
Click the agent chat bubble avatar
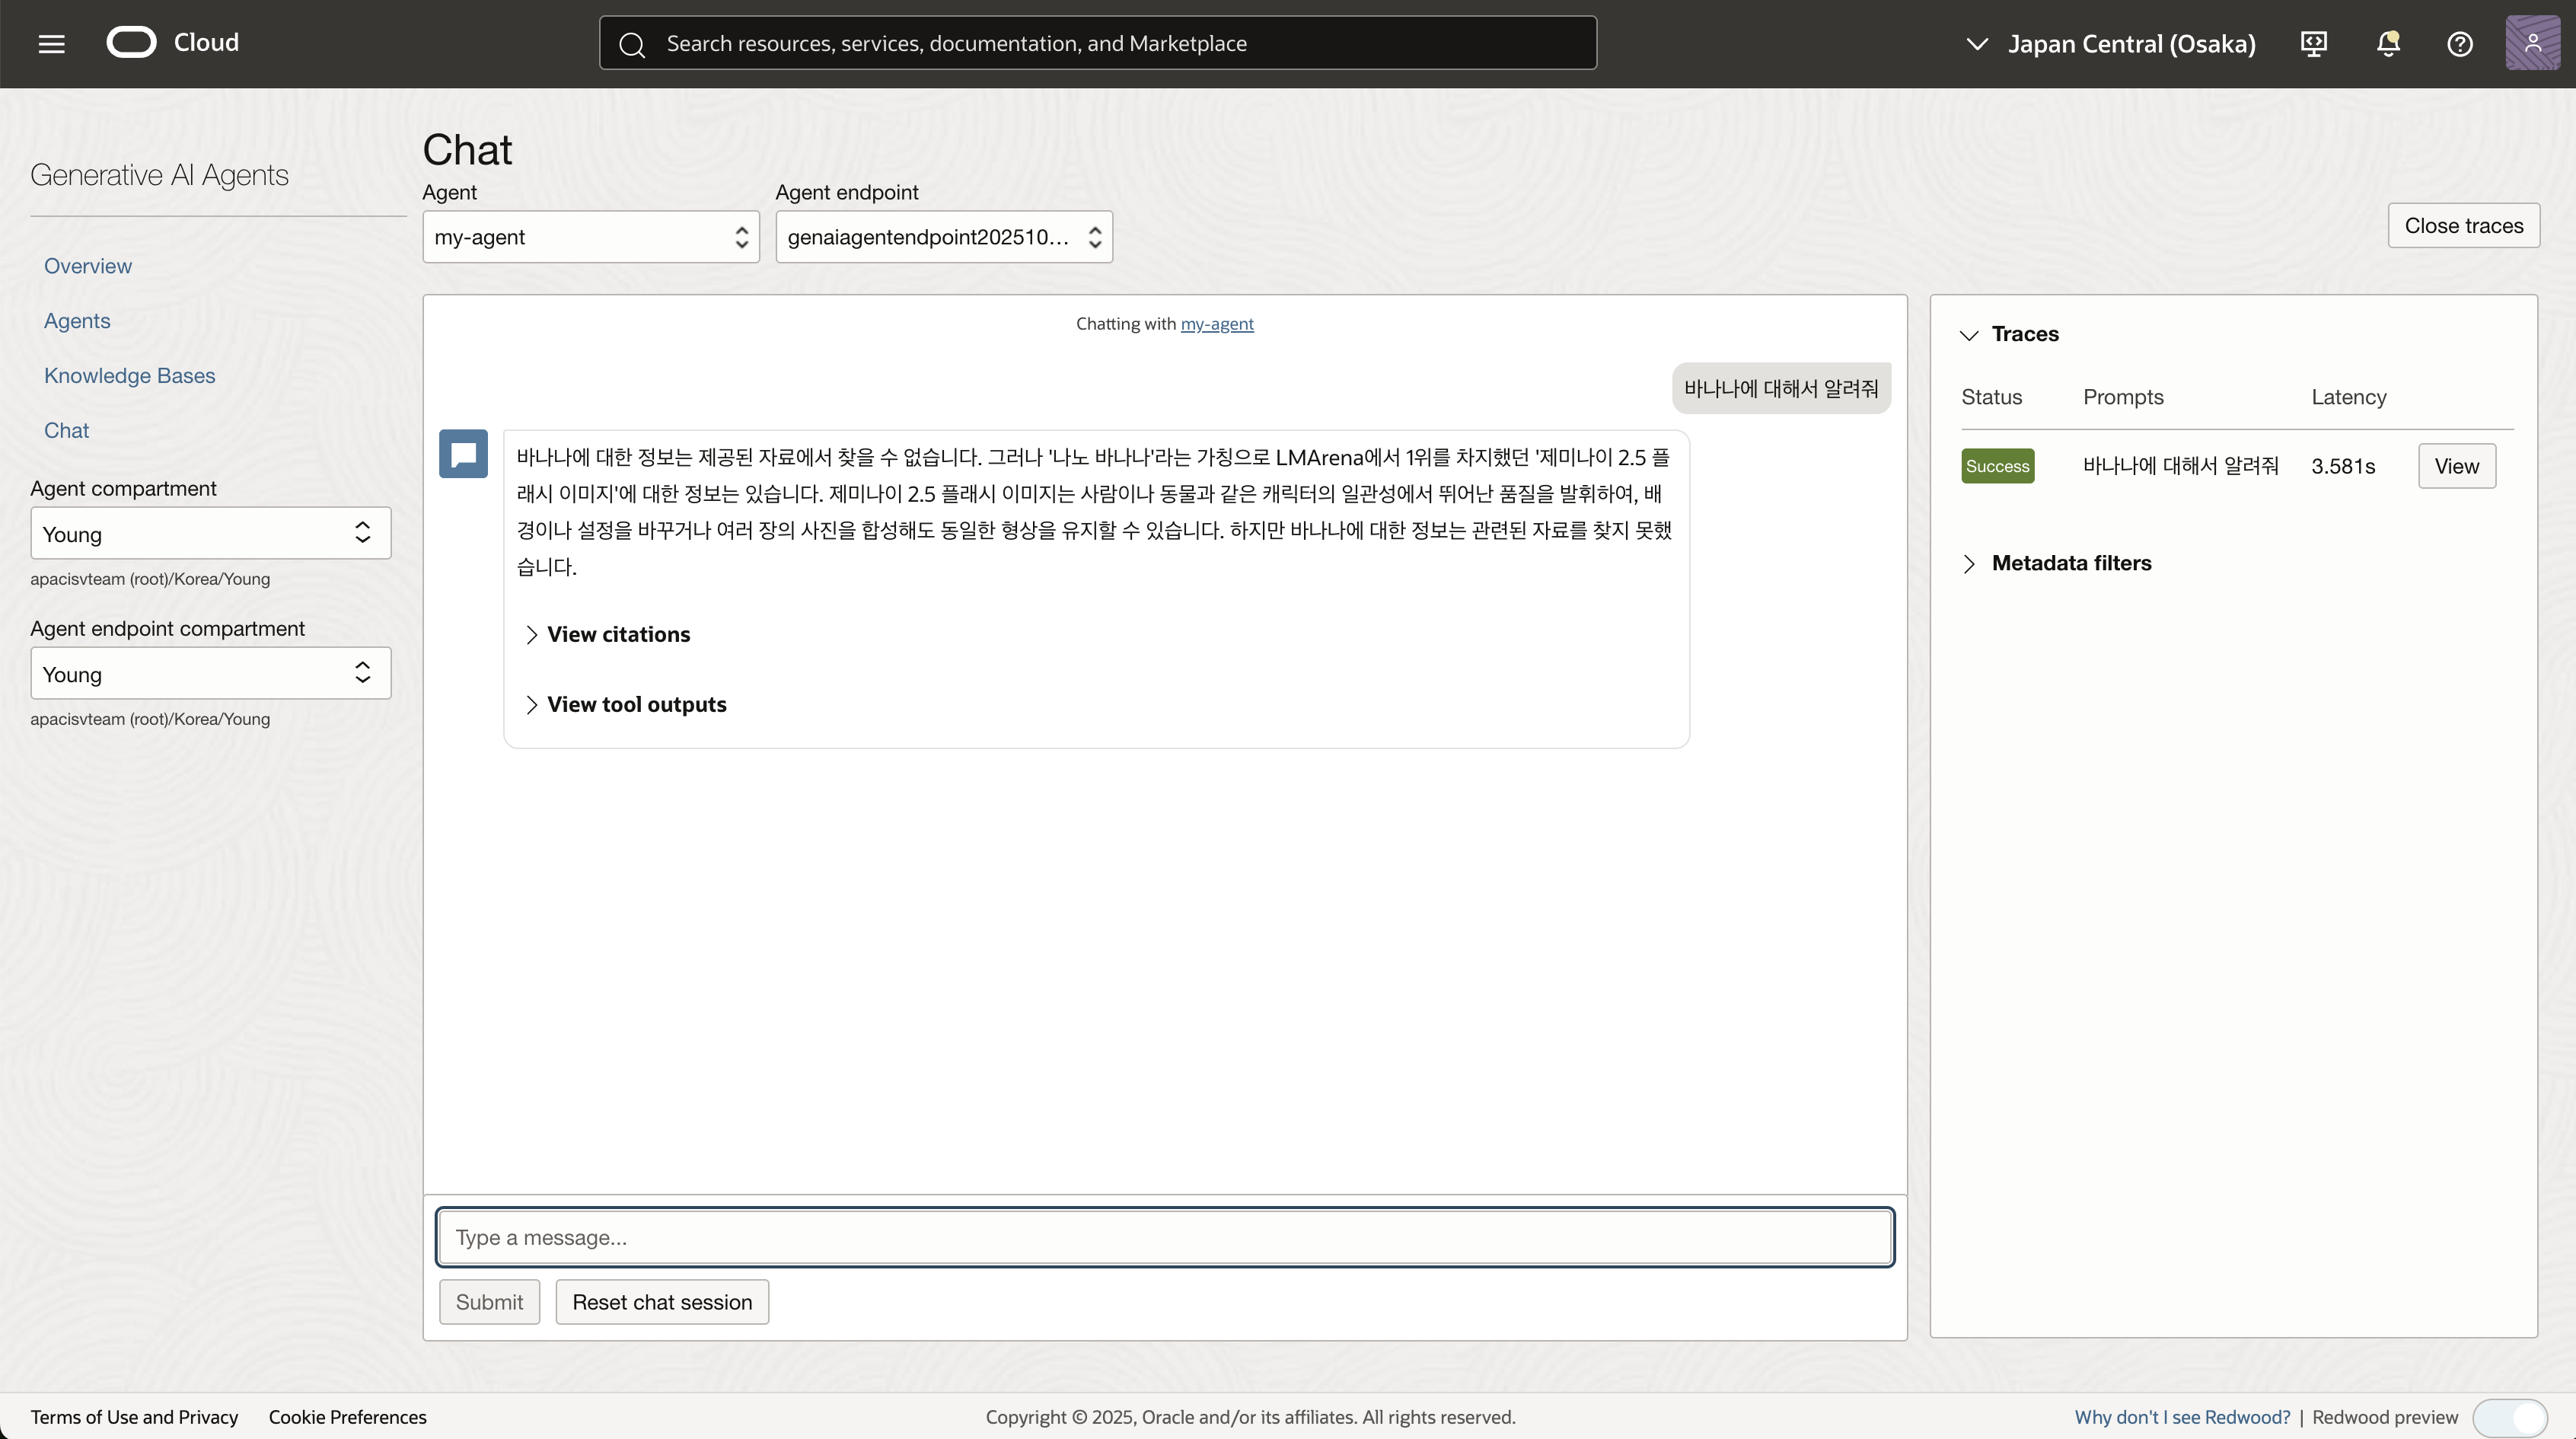(x=463, y=454)
